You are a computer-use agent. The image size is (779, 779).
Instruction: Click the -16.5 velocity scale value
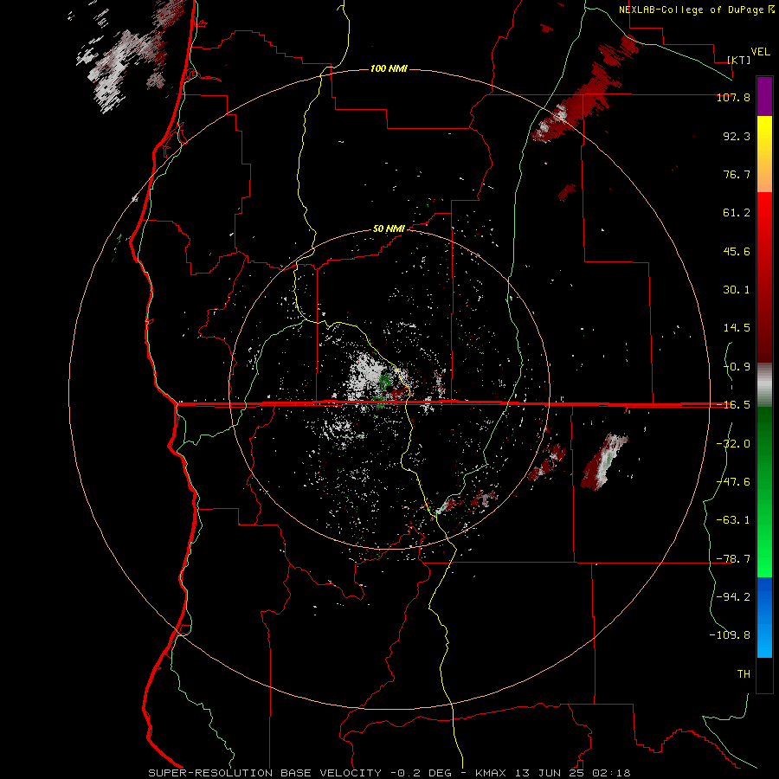click(733, 405)
